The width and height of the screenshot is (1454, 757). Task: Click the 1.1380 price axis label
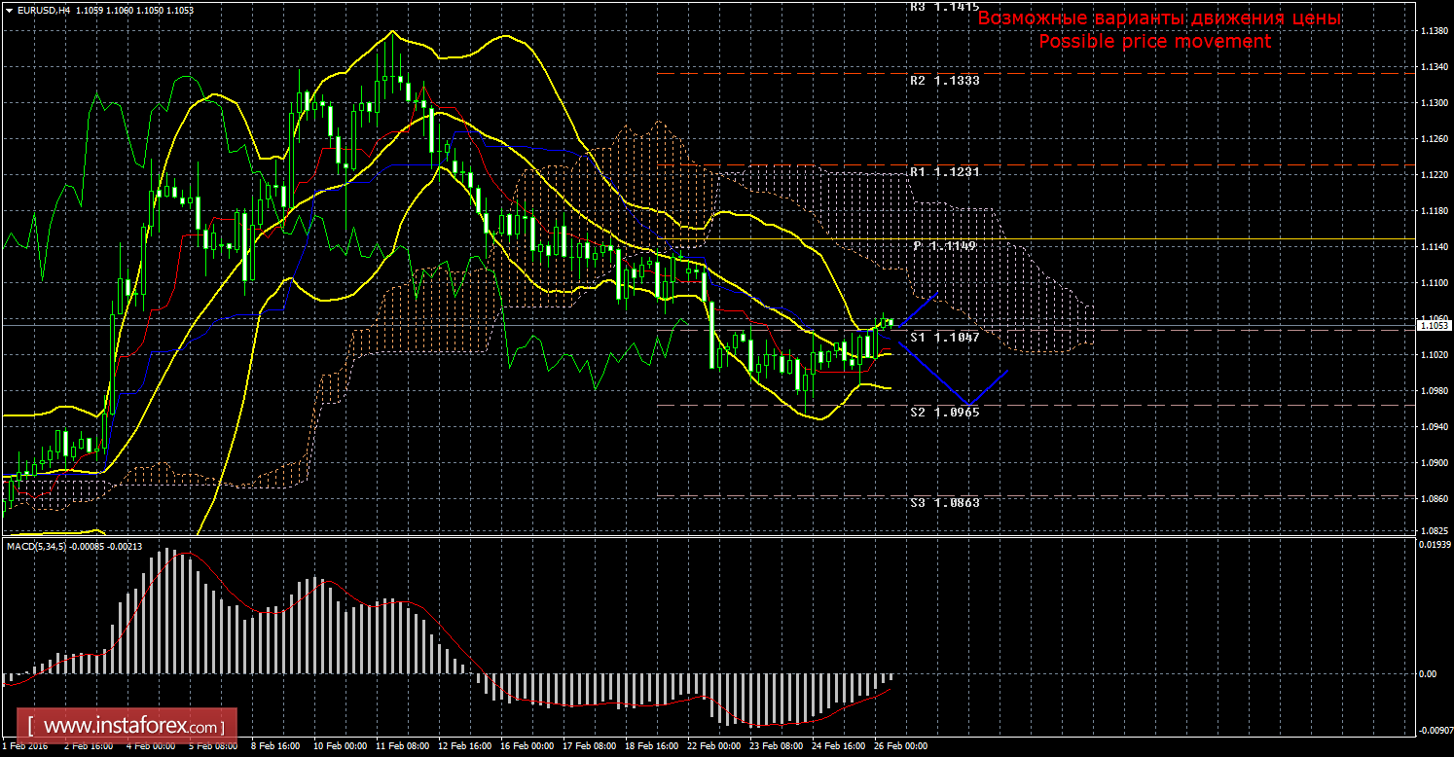point(1431,31)
